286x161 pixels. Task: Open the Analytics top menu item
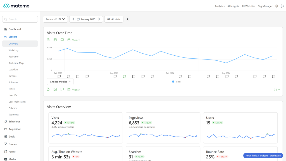click(220, 6)
